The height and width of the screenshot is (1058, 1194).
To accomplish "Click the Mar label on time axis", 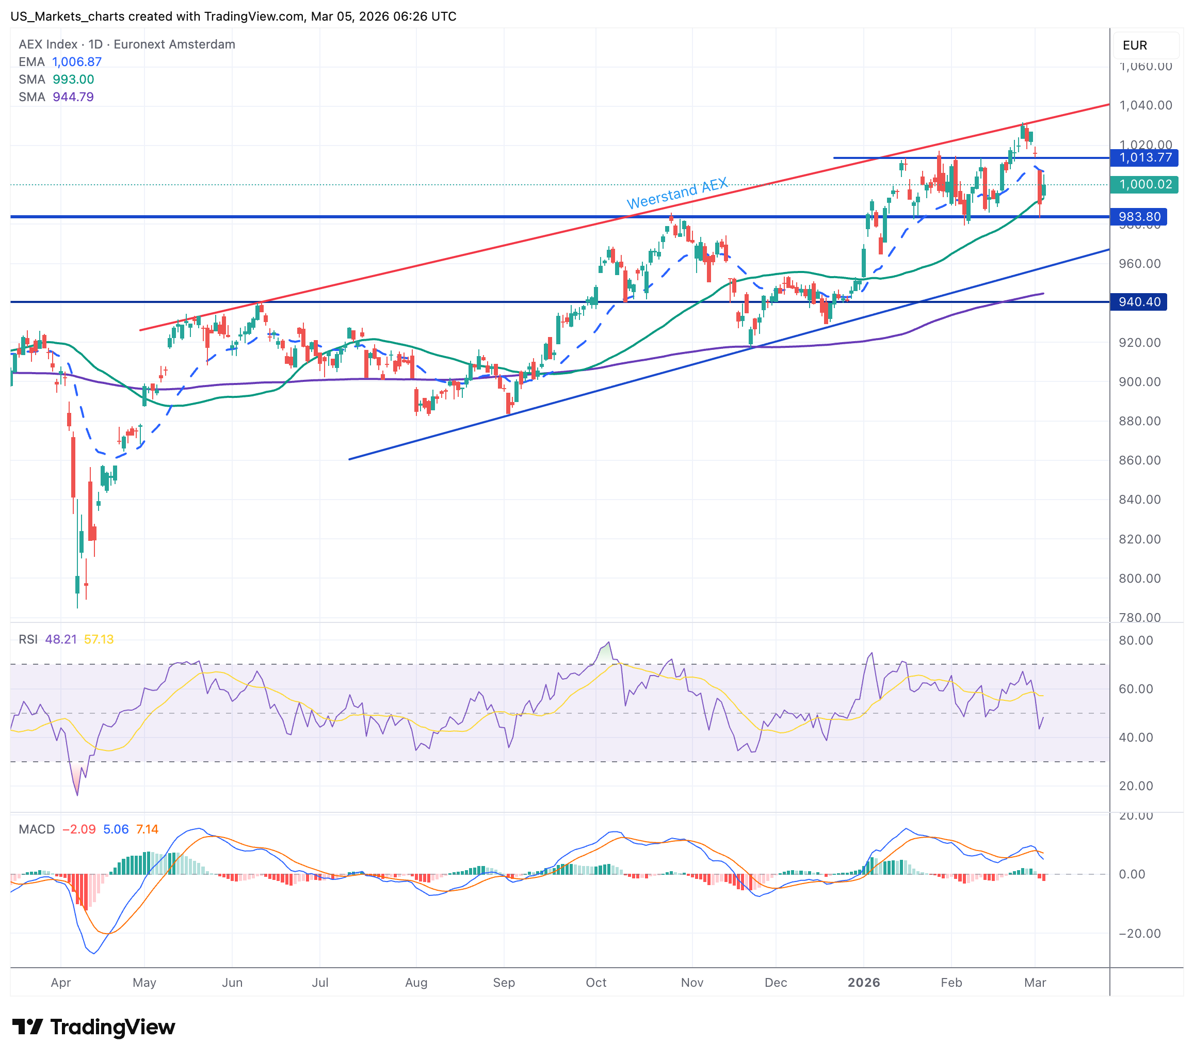I will pos(1035,983).
